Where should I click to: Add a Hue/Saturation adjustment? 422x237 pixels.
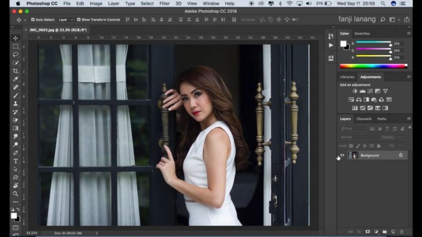pyautogui.click(x=351, y=99)
